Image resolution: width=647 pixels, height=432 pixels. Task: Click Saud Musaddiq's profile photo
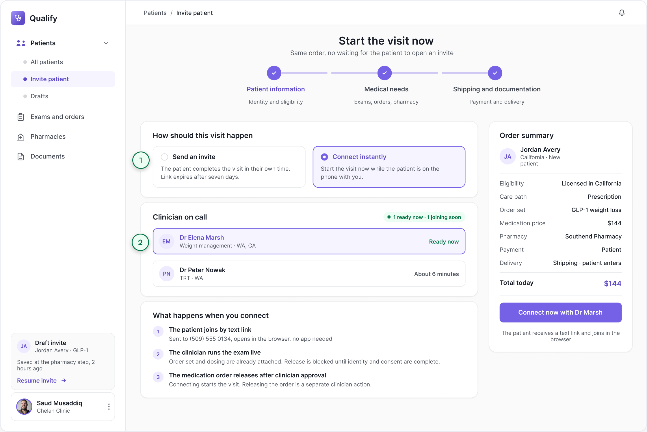(24, 407)
